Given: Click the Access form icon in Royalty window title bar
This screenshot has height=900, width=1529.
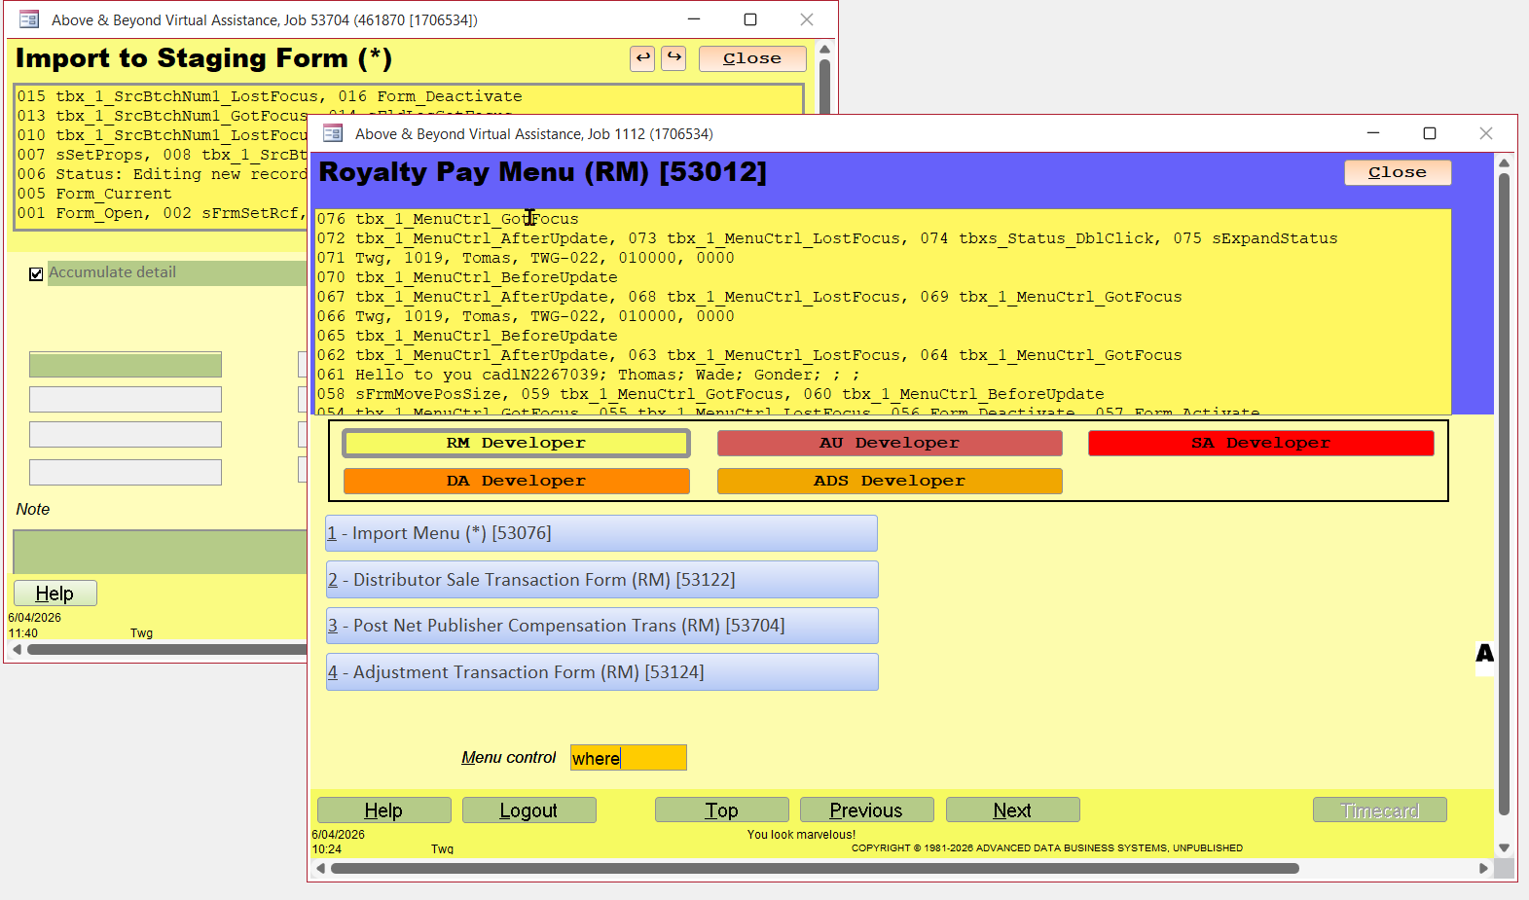Looking at the screenshot, I should [333, 133].
